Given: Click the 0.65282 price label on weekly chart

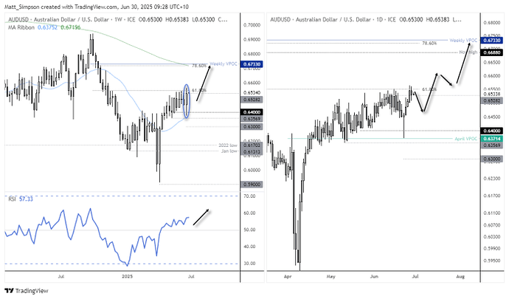Looking at the screenshot, I should click(252, 100).
